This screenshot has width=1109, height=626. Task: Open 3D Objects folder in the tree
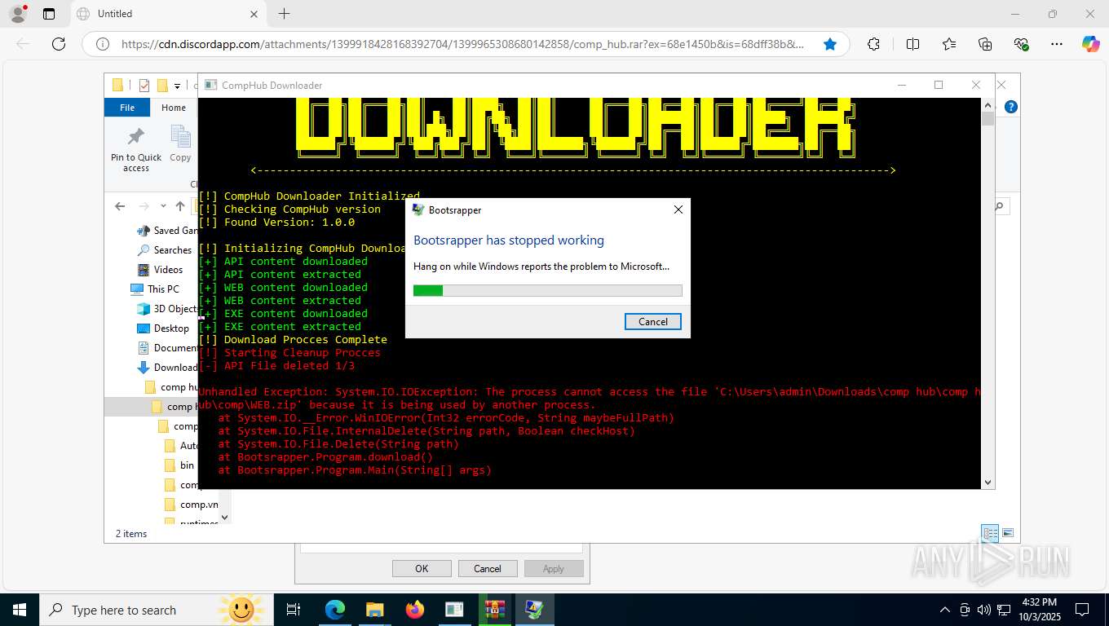tap(166, 309)
